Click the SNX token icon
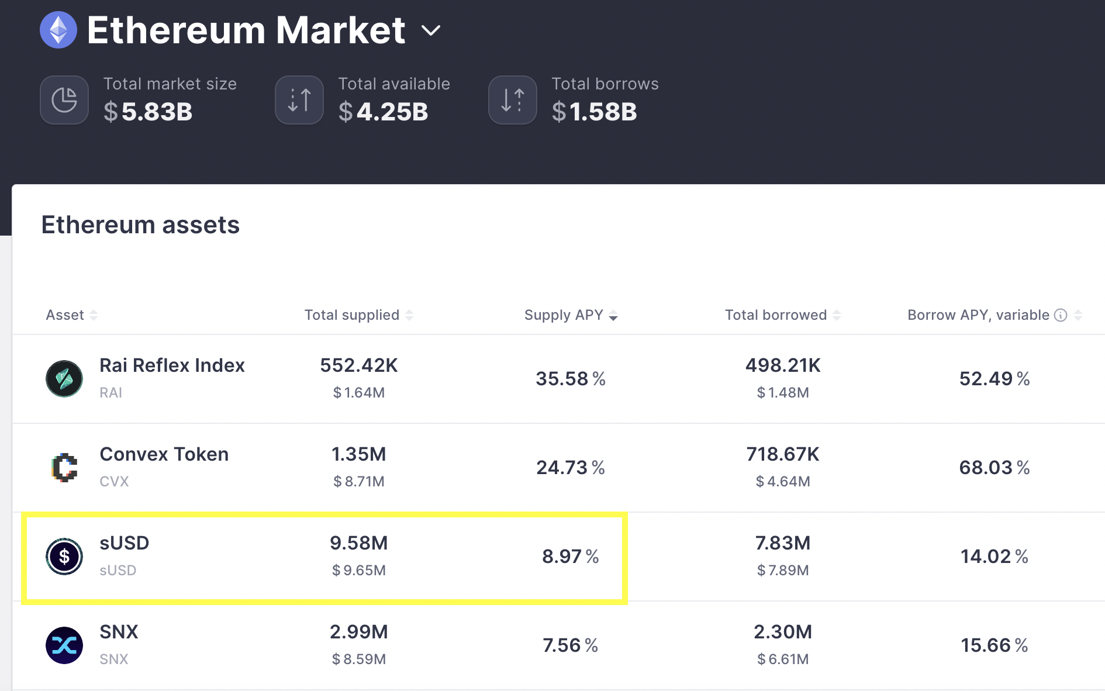This screenshot has width=1105, height=691. click(x=64, y=645)
